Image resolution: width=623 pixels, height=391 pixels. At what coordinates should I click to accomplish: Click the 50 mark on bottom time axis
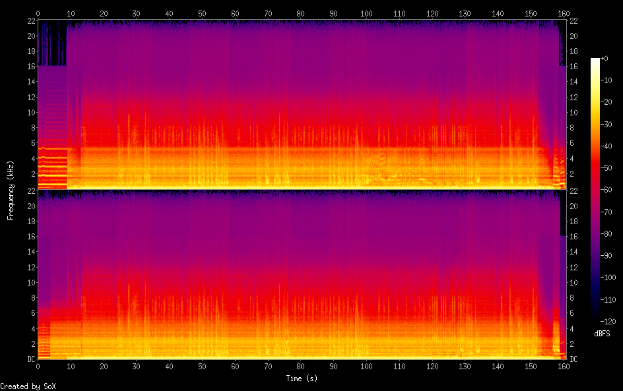202,366
